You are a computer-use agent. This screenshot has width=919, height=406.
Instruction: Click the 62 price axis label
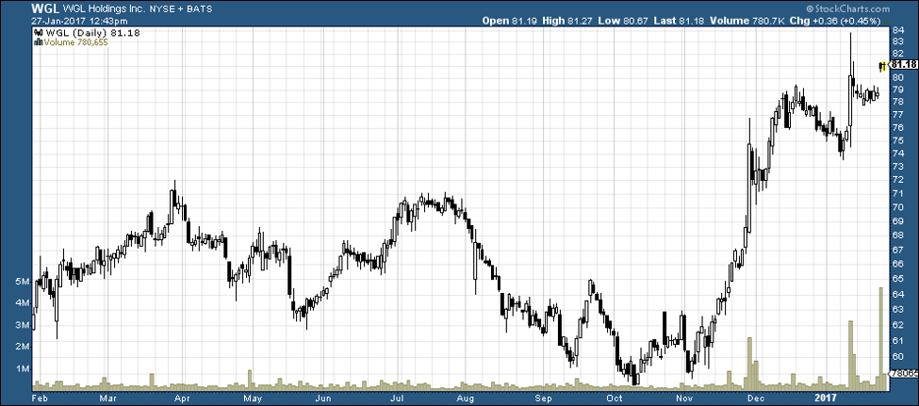pyautogui.click(x=896, y=325)
